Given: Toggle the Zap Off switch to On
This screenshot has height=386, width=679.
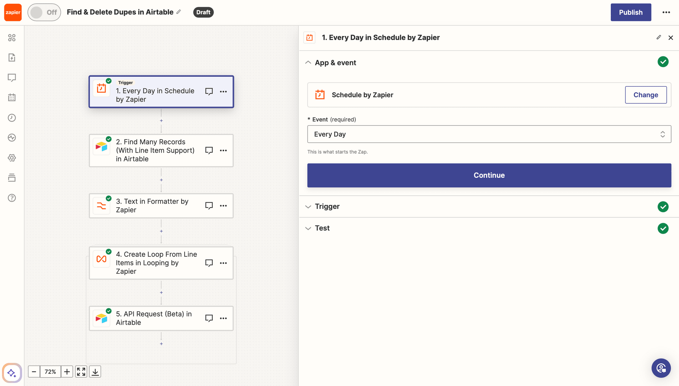Looking at the screenshot, I should coord(44,12).
